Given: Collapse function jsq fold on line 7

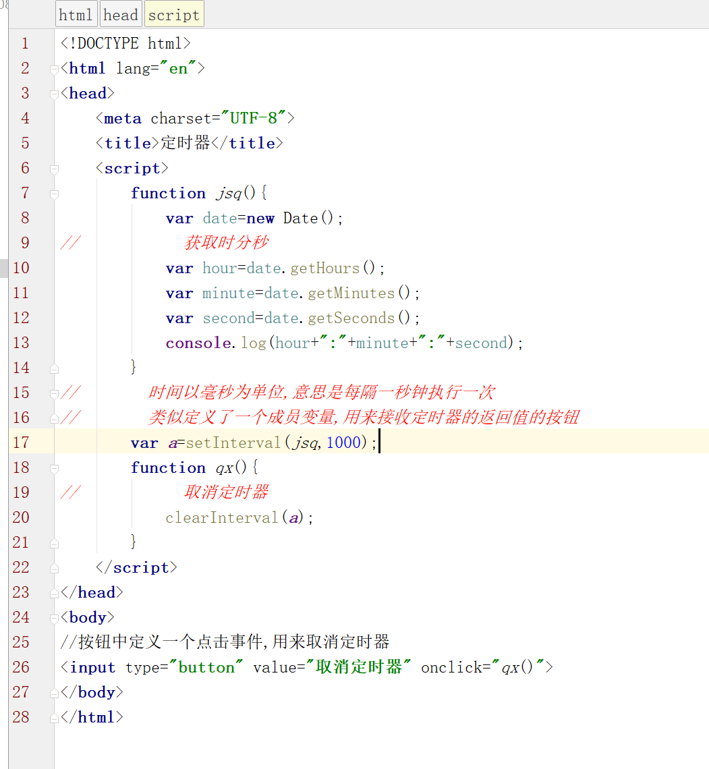Looking at the screenshot, I should 55,194.
